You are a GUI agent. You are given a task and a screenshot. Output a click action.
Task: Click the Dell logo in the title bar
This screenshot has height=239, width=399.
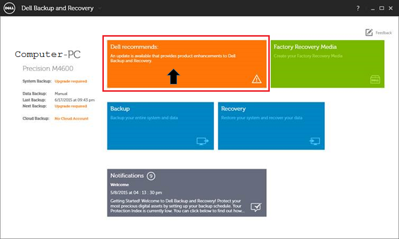(10, 9)
